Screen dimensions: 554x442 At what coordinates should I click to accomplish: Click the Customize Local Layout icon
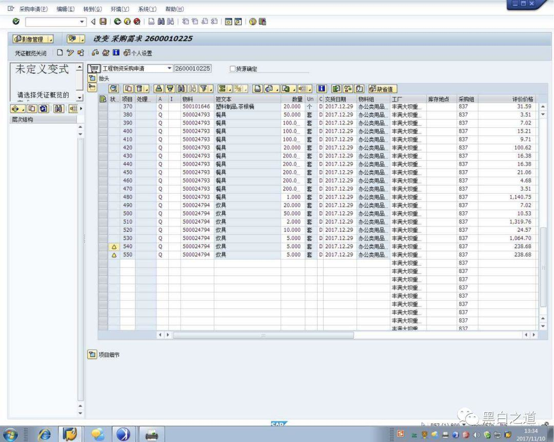pos(262,22)
